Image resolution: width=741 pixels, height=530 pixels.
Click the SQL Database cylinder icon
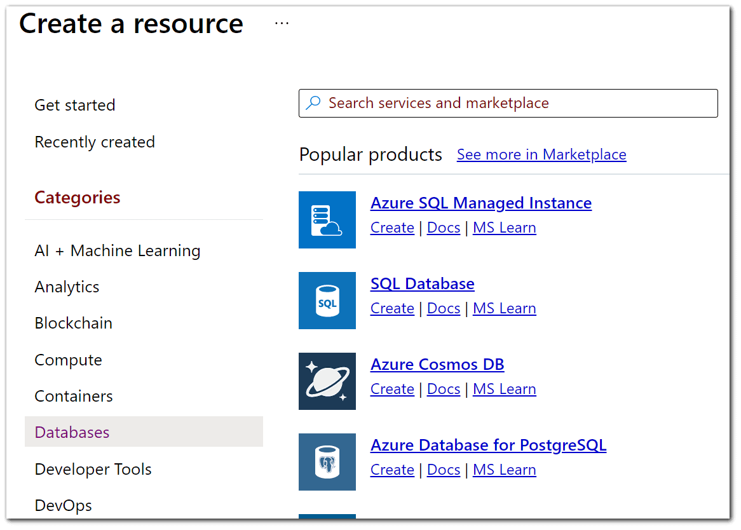327,301
